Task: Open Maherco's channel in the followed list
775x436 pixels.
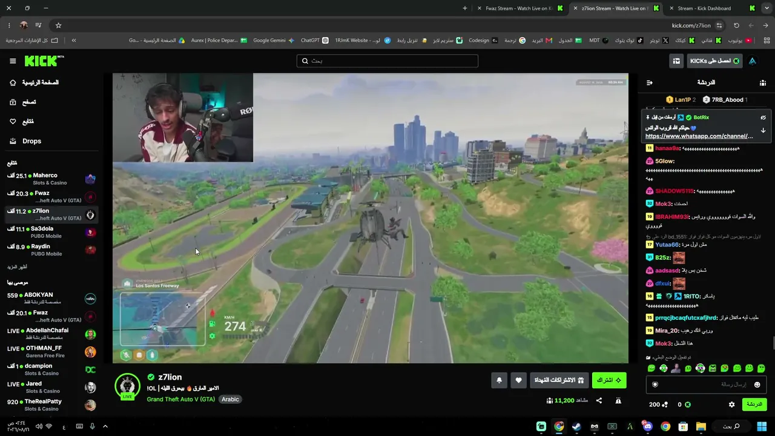Action: 51,179
